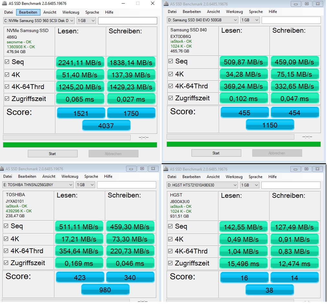Open drive selector showing NVMe Samsung SSD 960
The image size is (327, 304).
[39, 20]
